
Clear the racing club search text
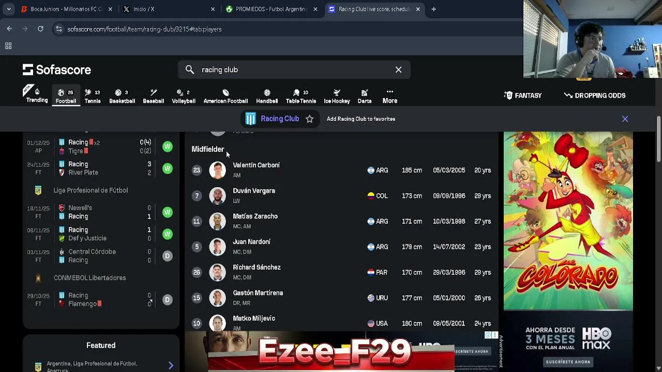pyautogui.click(x=398, y=70)
